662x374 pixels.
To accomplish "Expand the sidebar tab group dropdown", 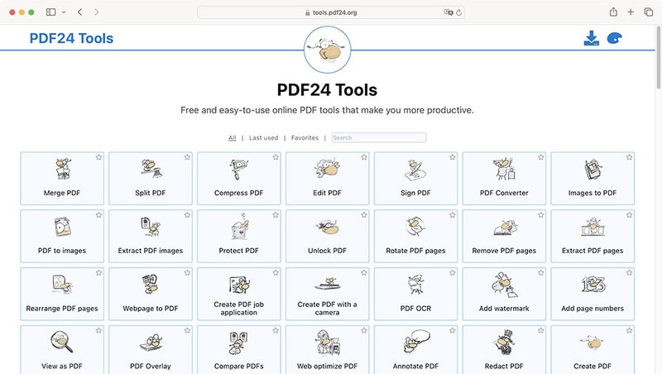I will tap(64, 12).
